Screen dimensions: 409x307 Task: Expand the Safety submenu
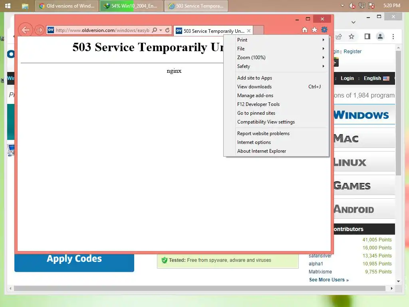(x=276, y=66)
